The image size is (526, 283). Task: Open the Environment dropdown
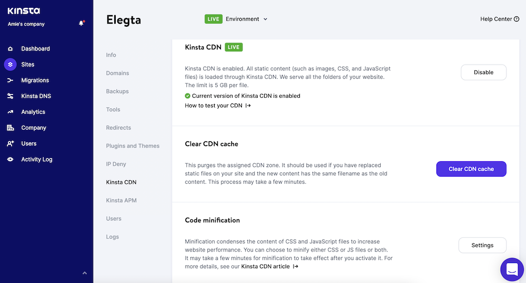click(247, 19)
